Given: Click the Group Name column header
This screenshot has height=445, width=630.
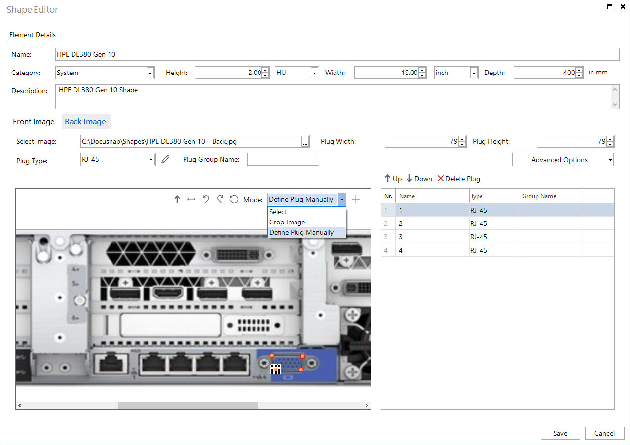Looking at the screenshot, I should click(x=551, y=196).
